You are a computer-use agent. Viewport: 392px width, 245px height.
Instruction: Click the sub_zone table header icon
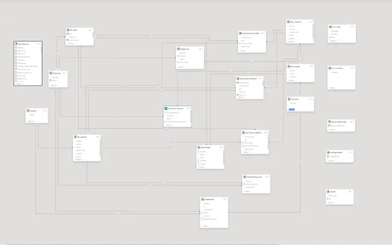pos(289,99)
